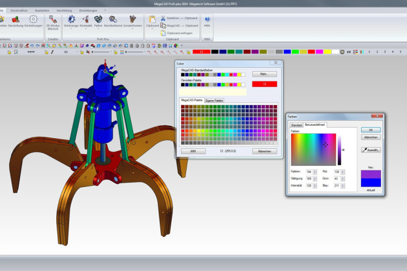Image resolution: width=407 pixels, height=271 pixels.
Task: Click the Clipboard einfügen icon
Action: [163, 33]
